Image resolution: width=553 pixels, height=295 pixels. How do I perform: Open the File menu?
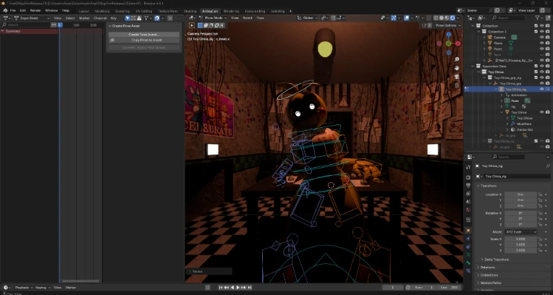13,11
